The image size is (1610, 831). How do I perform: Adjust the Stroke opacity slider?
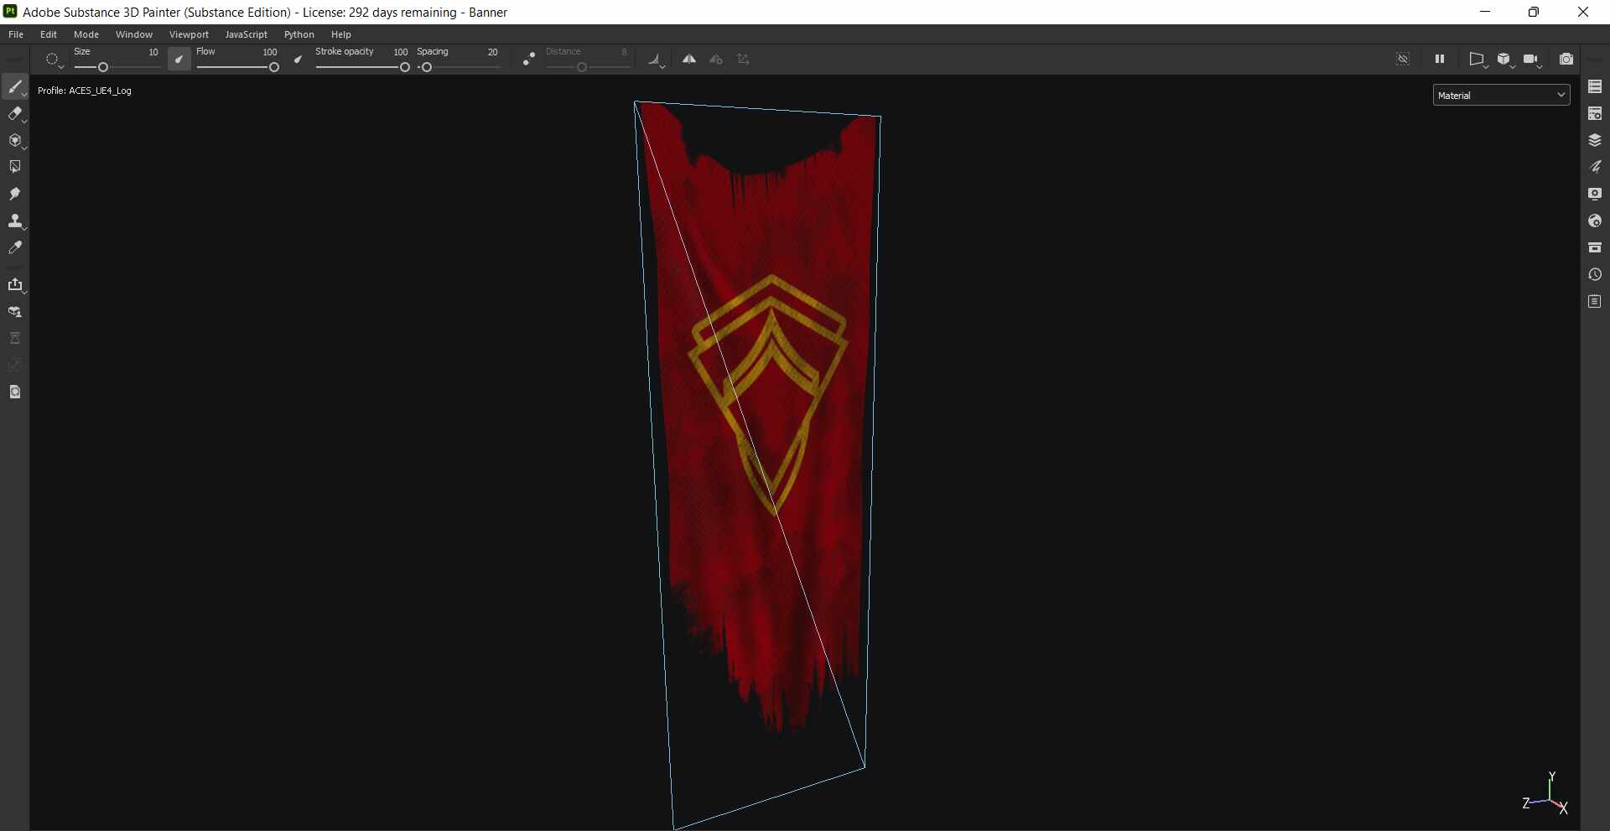[x=362, y=67]
